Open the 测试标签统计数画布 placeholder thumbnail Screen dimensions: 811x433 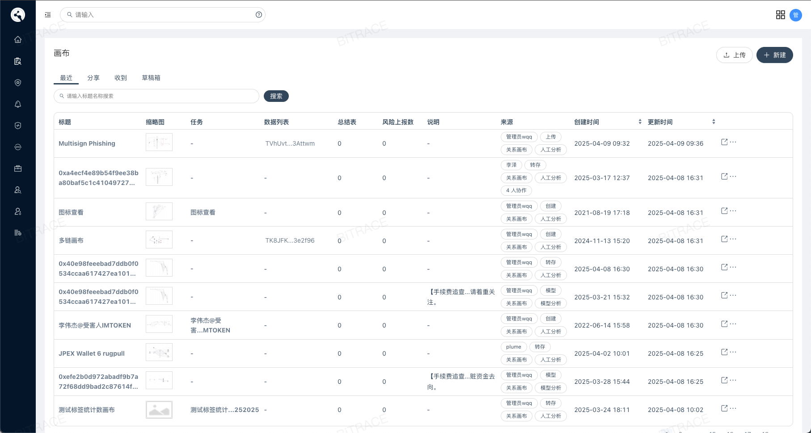point(159,410)
